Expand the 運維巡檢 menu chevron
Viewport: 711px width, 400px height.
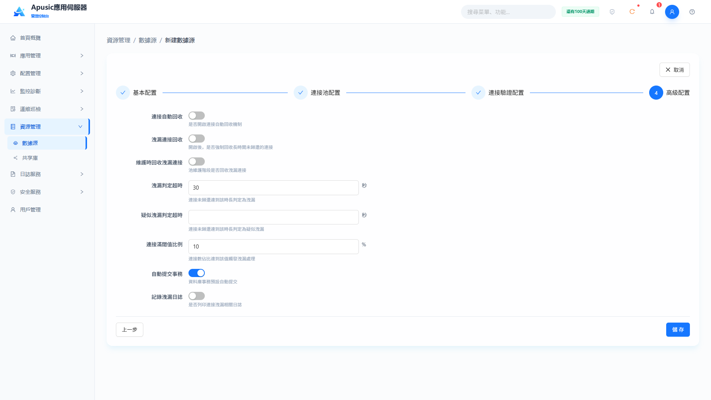[82, 109]
